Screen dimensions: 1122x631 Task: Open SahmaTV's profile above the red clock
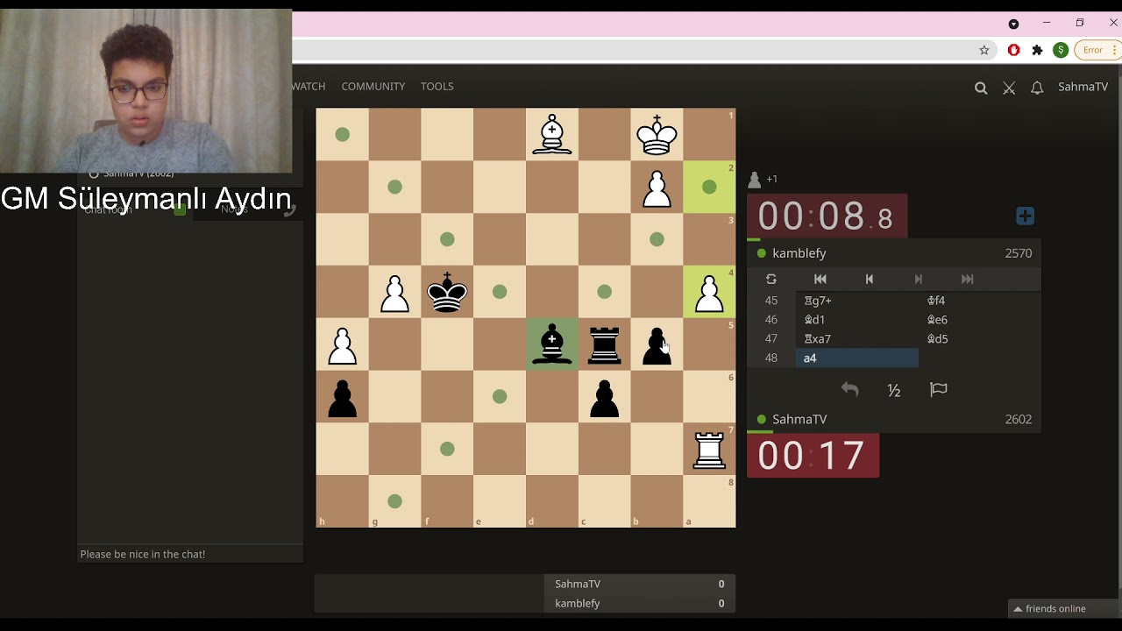coord(799,419)
